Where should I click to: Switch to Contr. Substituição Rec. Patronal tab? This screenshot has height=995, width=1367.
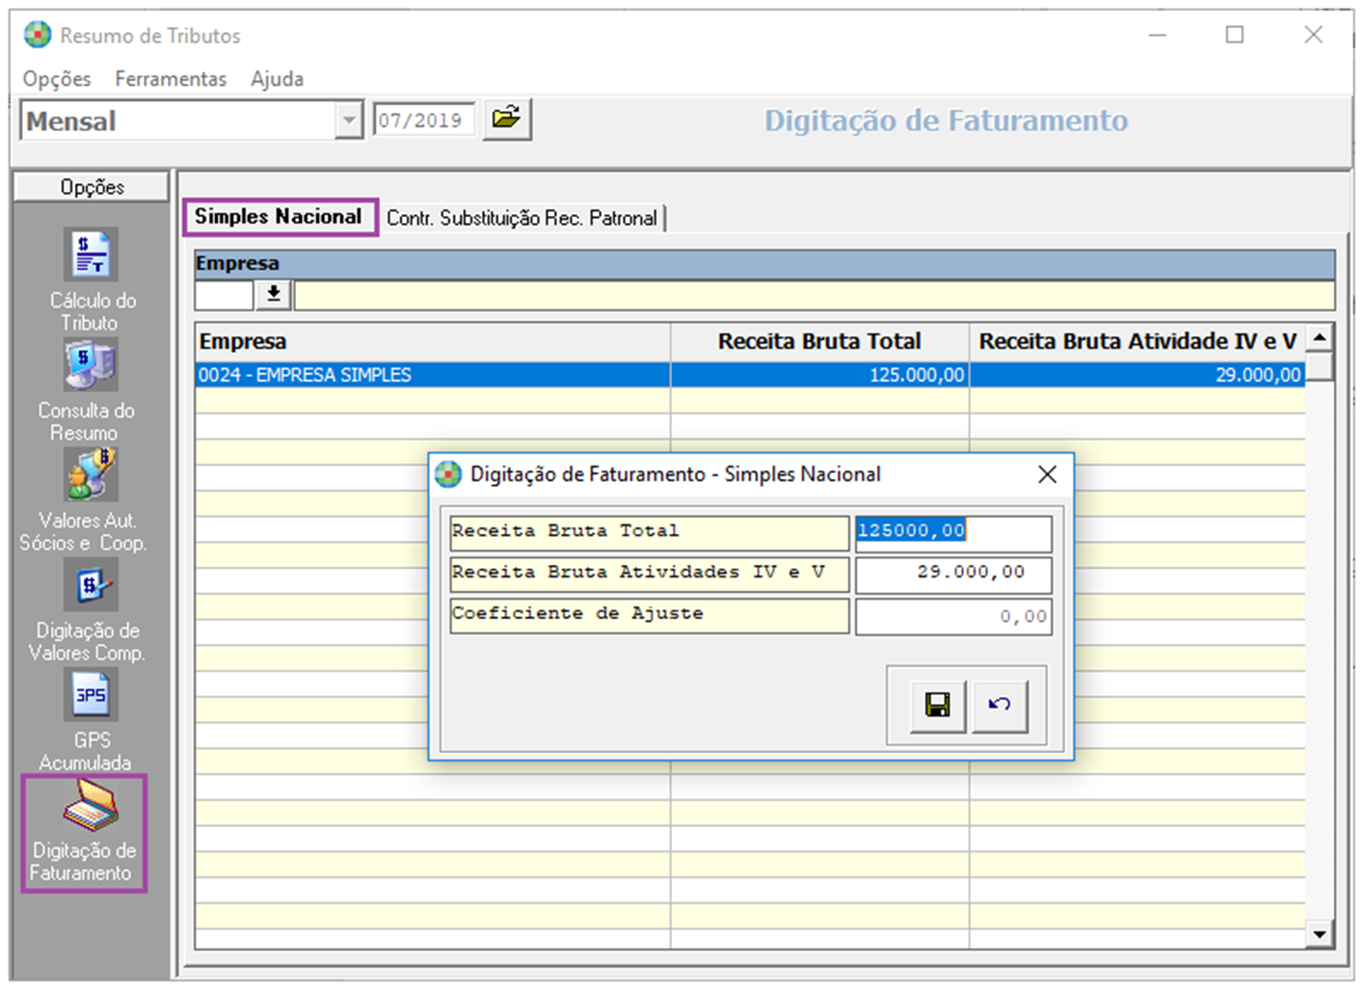point(522,219)
